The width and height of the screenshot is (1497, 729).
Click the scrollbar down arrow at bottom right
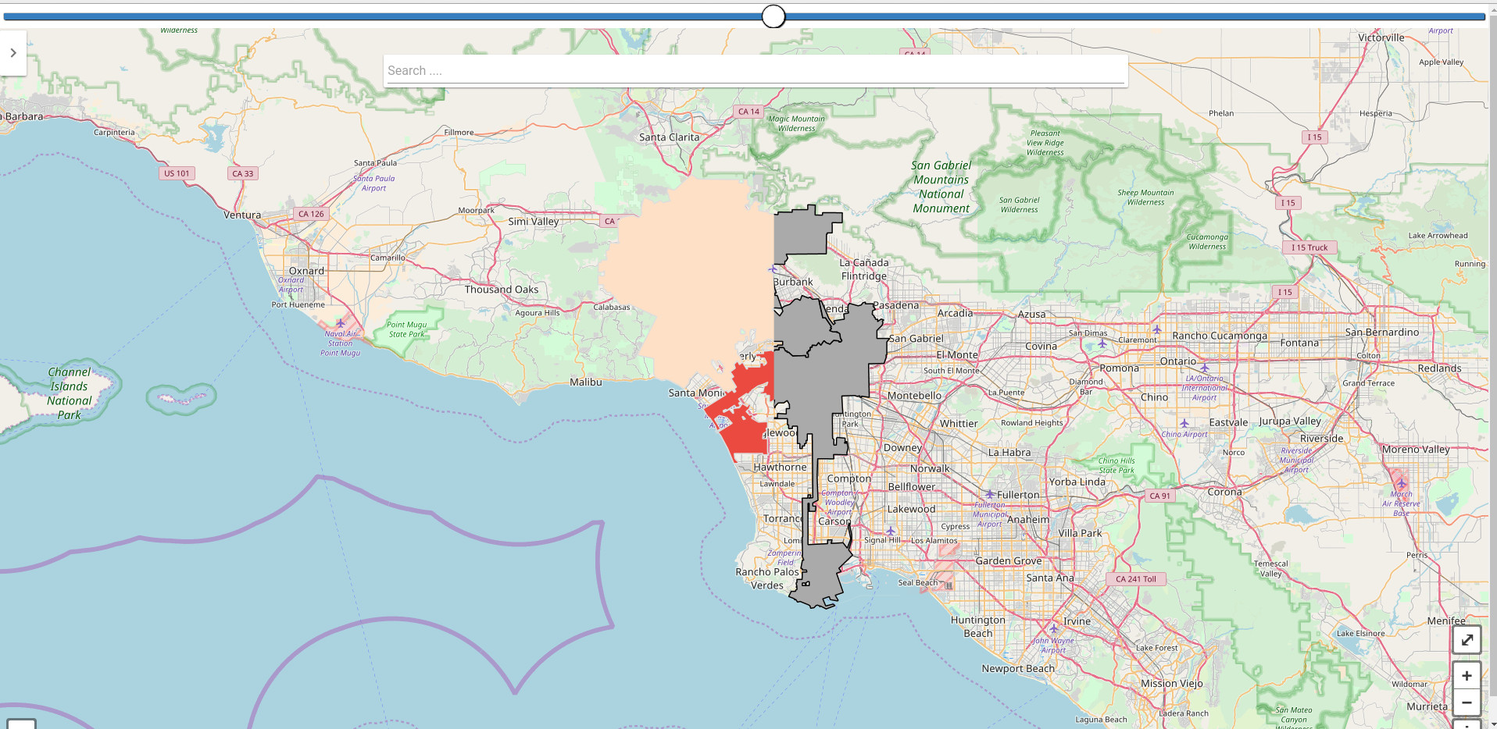[x=1492, y=723]
